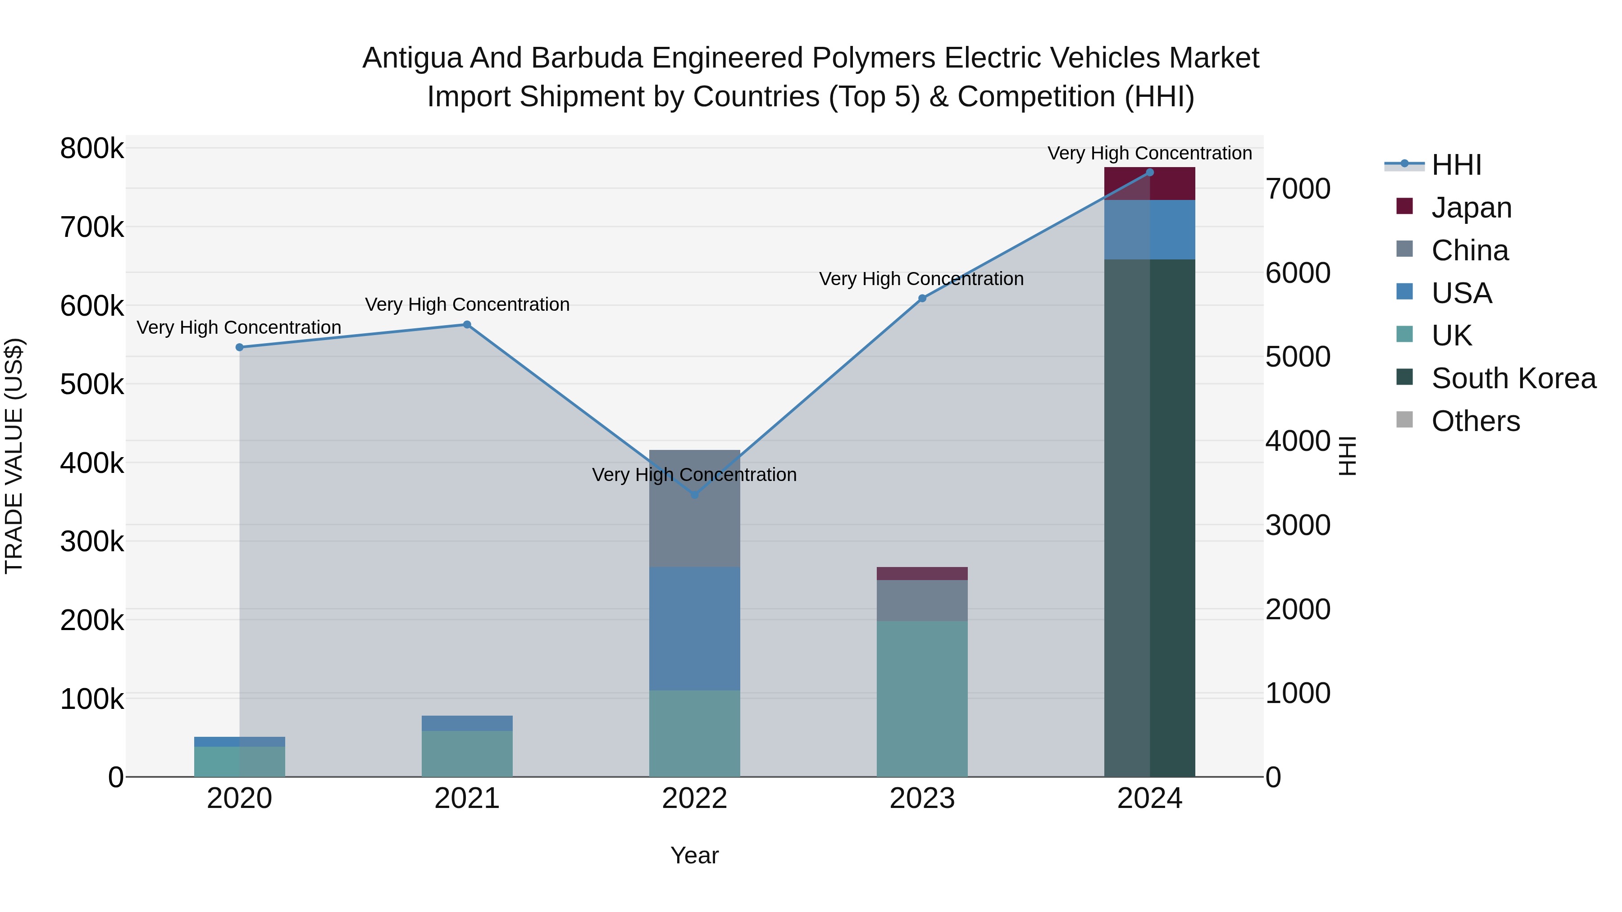Image resolution: width=1622 pixels, height=912 pixels.
Task: Click the Very High Concentration label above 2024
Action: [1150, 153]
